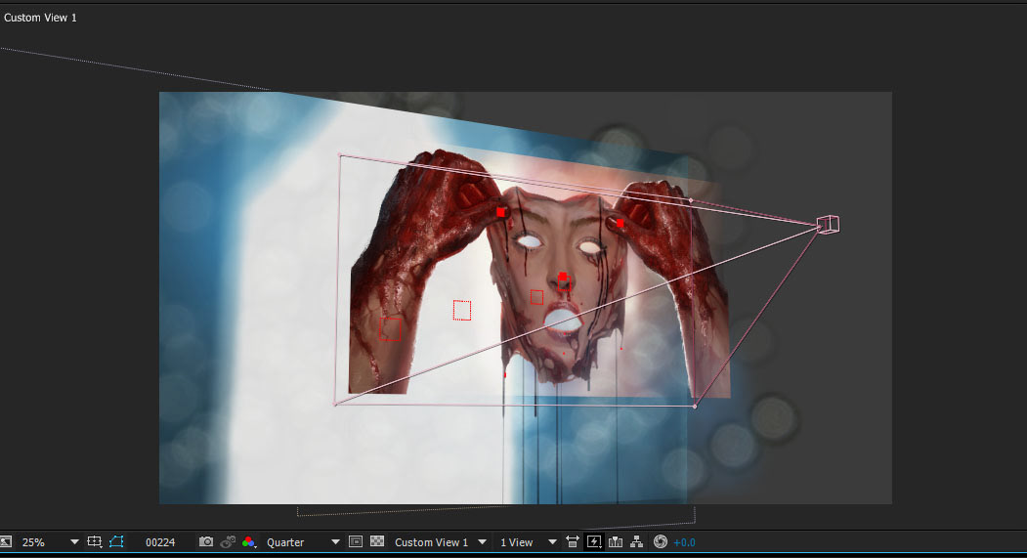Image resolution: width=1027 pixels, height=558 pixels.
Task: Click the +0.0 exposure value
Action: (x=684, y=542)
